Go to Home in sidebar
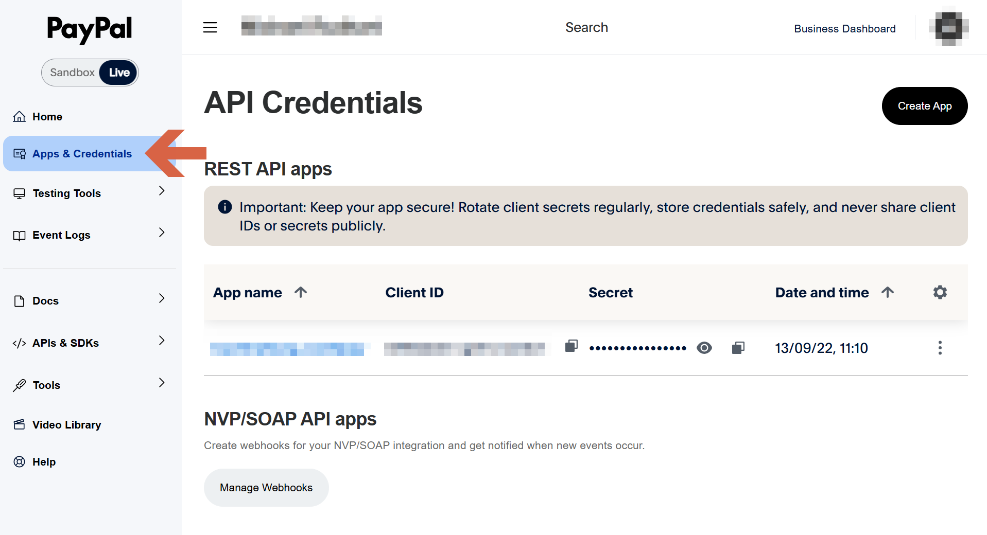 (x=47, y=117)
